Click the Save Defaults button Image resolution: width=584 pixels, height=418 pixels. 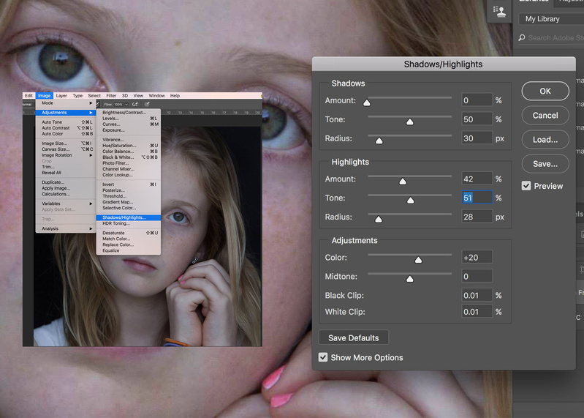coord(354,337)
